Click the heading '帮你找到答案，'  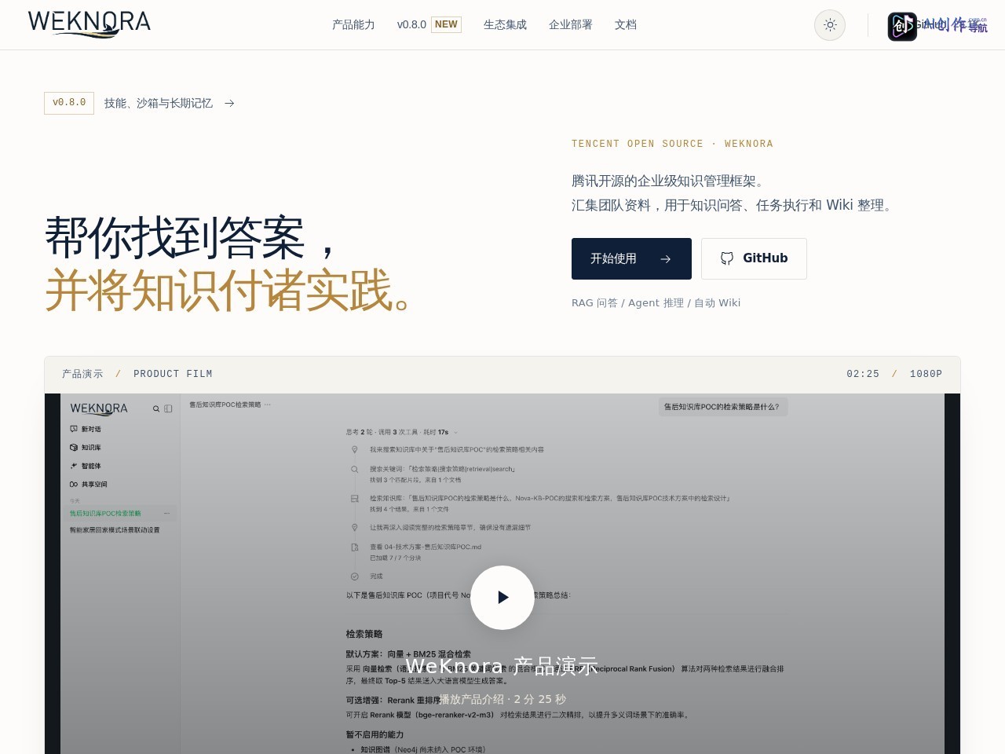tap(192, 237)
